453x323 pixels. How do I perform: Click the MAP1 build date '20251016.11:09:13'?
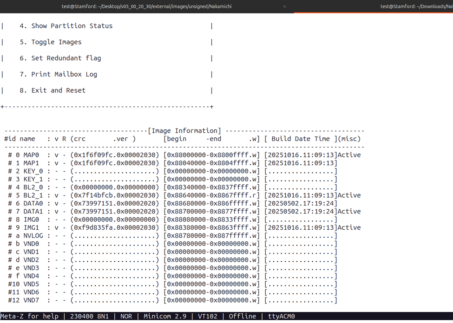301,163
